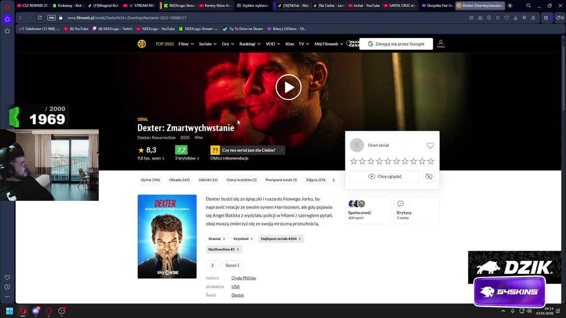Click the Filmweb logo icon

click(141, 44)
